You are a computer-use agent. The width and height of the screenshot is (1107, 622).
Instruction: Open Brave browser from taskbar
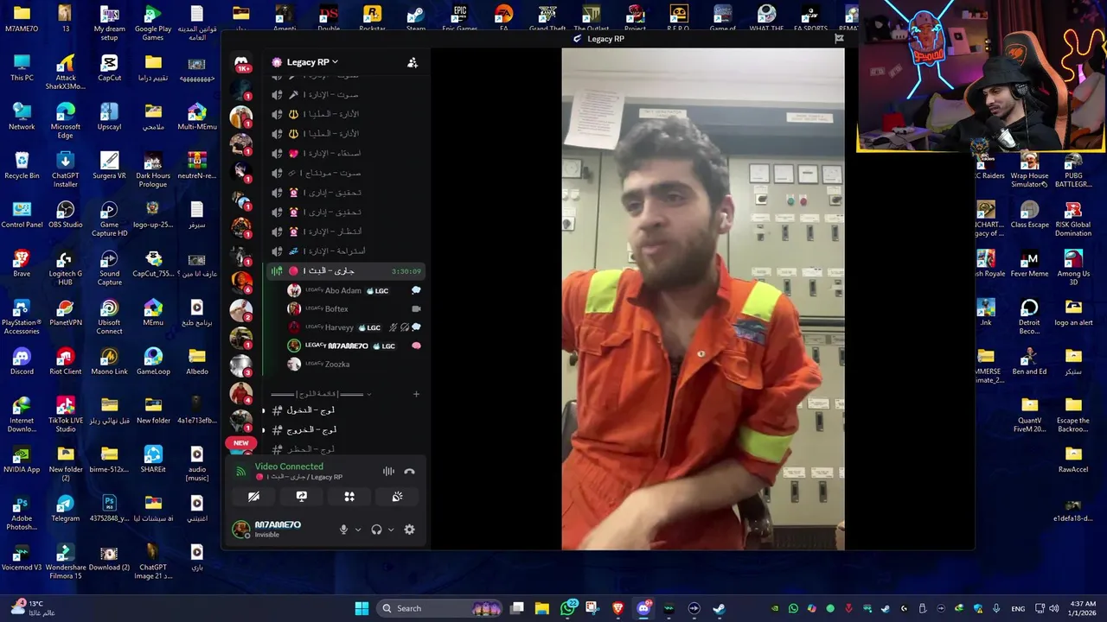617,608
